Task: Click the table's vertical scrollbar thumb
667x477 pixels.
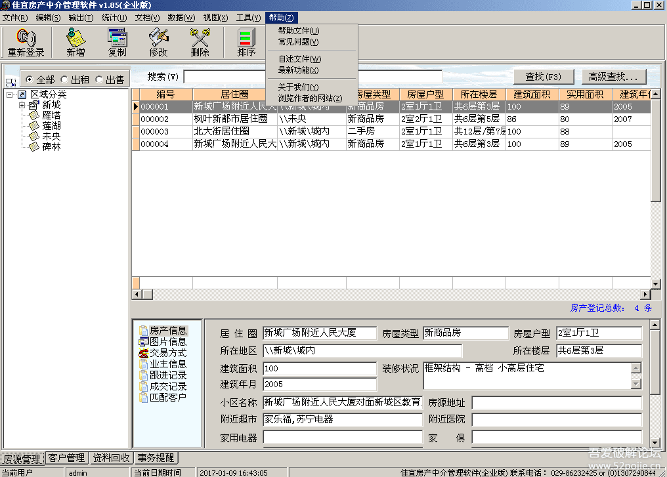Action: [655, 151]
